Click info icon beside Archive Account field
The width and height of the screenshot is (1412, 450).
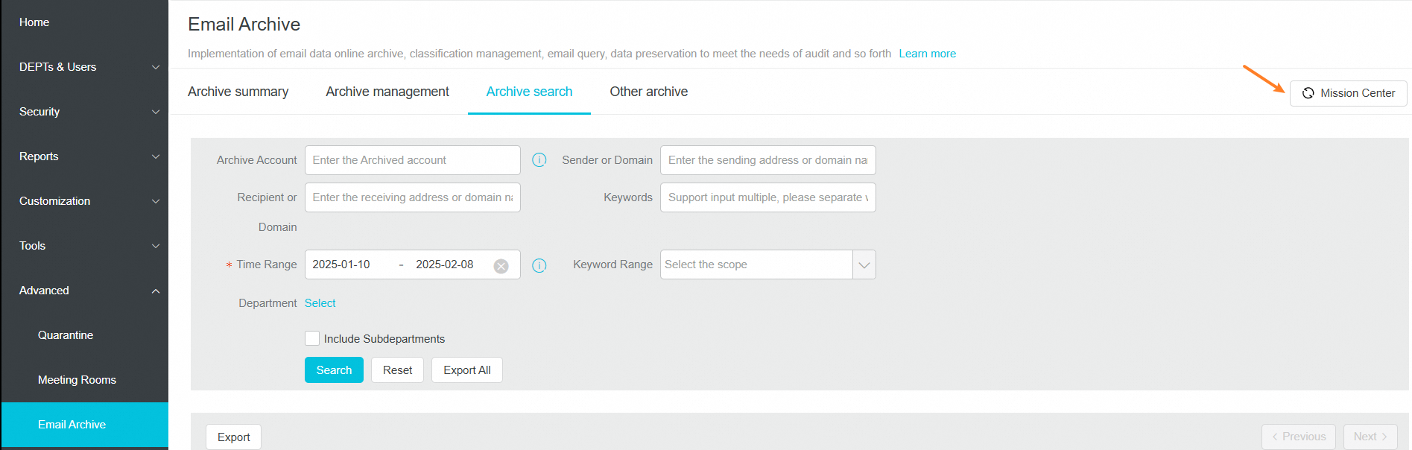539,160
